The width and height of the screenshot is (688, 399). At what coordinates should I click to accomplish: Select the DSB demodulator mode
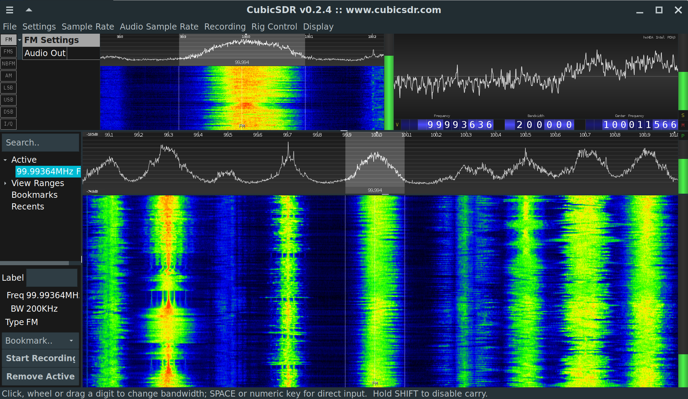pyautogui.click(x=9, y=112)
